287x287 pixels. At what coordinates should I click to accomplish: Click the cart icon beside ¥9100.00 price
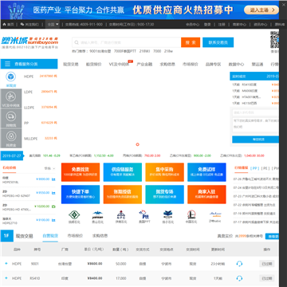[53, 220]
